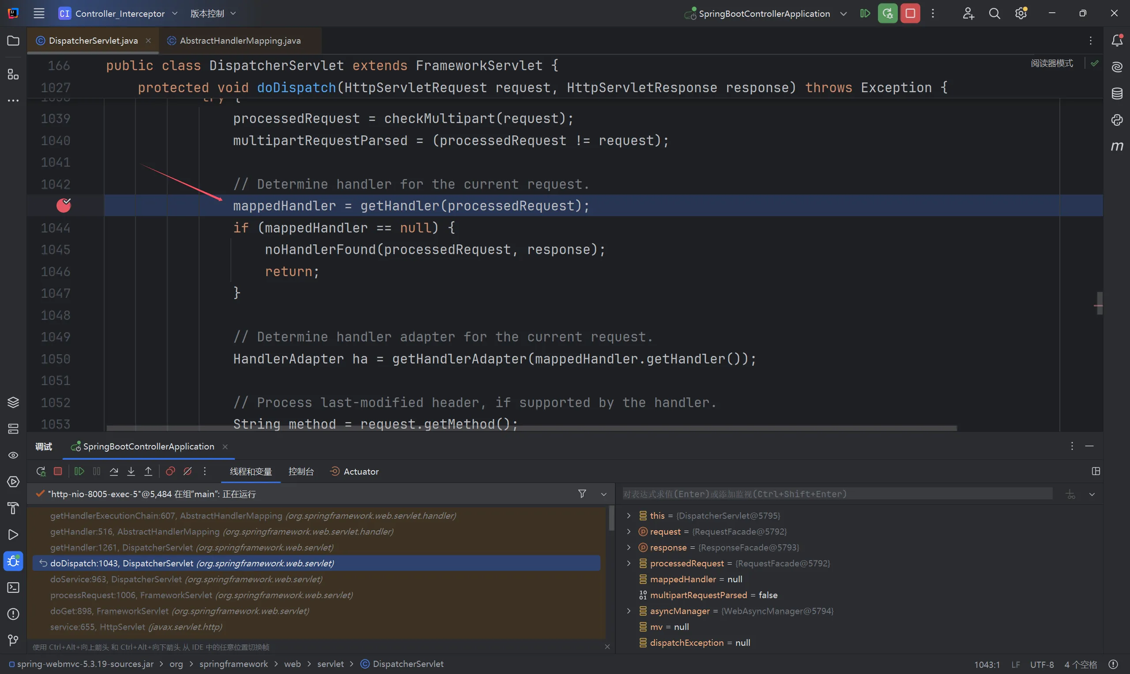The width and height of the screenshot is (1130, 674).
Task: Close DispatcherServlet.java tab
Action: [148, 41]
